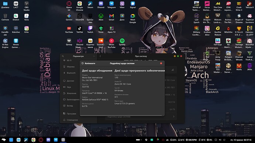Image resolution: width=255 pixels, height=143 pixels.
Task: Select the text 'NVIDIA GeForce RTX 4060 Ti'
Action: pyautogui.click(x=95, y=100)
